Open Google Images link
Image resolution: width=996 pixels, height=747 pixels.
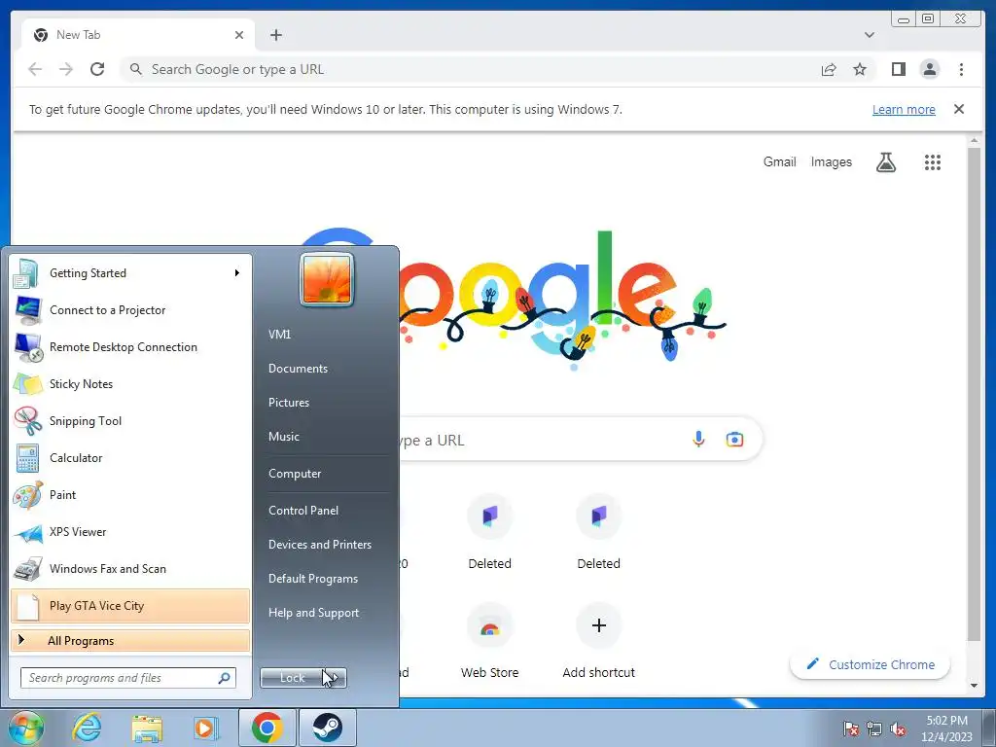pyautogui.click(x=831, y=162)
